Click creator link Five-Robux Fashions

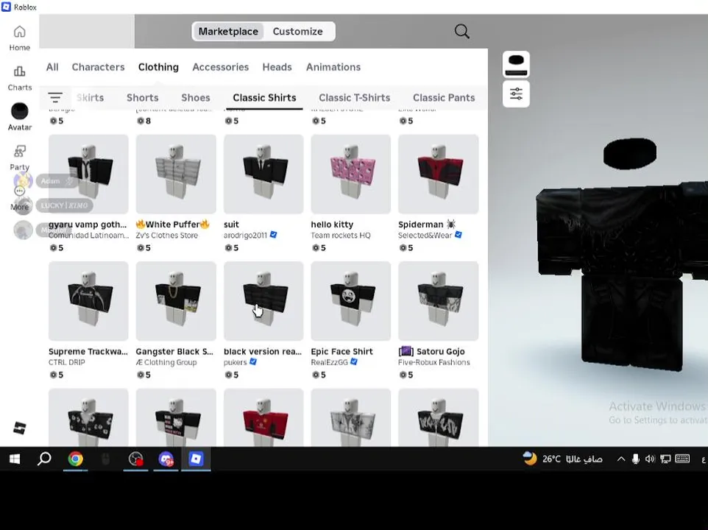(434, 362)
